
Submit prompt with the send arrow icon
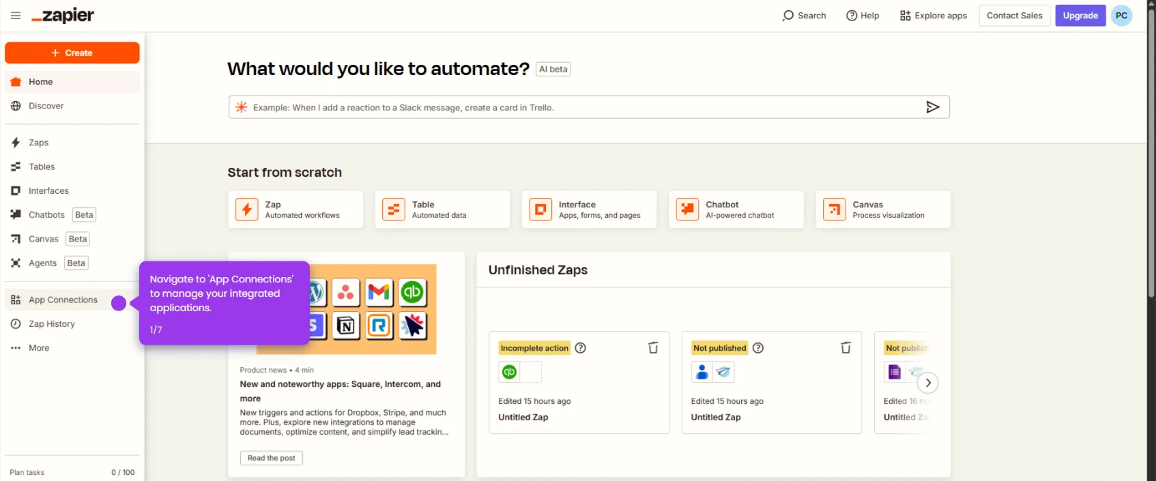(x=933, y=107)
